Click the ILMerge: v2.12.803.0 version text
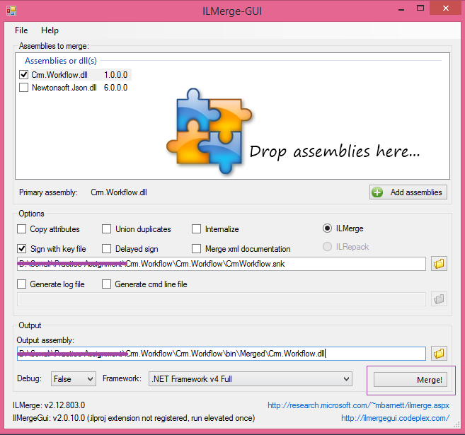465x435 pixels. 49,405
